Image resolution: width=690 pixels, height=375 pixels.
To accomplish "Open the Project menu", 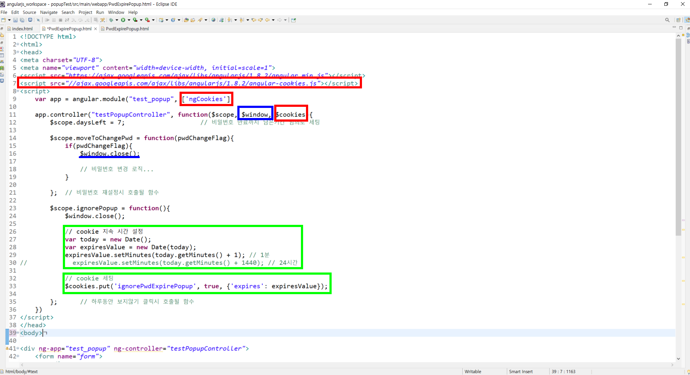I will (x=85, y=12).
